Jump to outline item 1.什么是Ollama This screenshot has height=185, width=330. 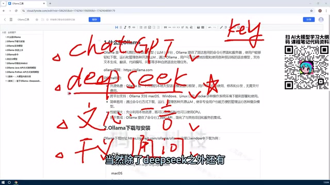(13, 37)
